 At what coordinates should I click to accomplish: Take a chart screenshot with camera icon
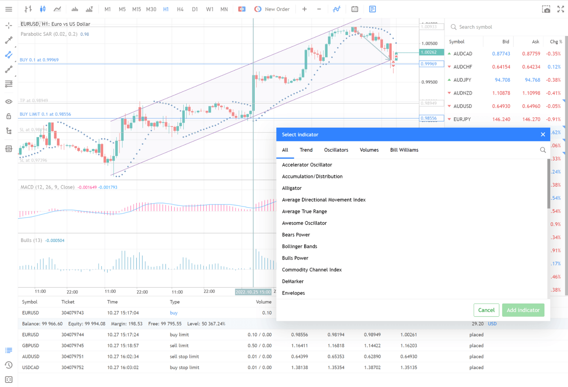[x=546, y=9]
